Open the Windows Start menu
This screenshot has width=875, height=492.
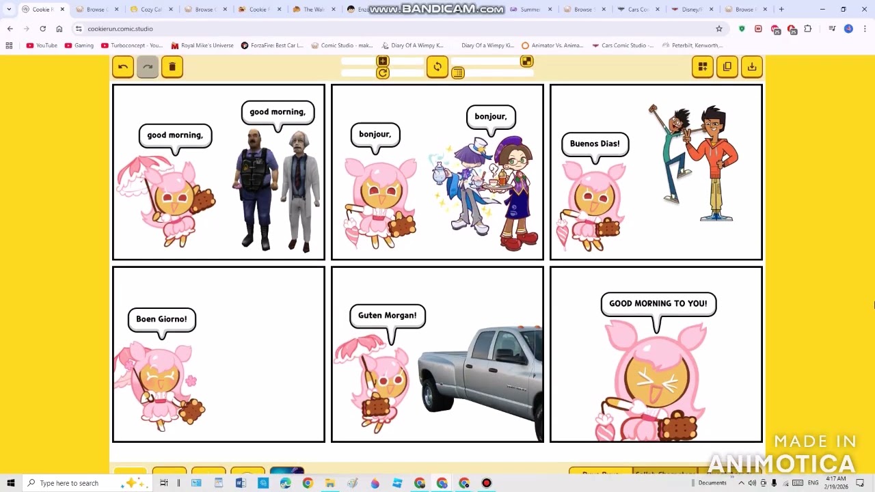tap(10, 483)
